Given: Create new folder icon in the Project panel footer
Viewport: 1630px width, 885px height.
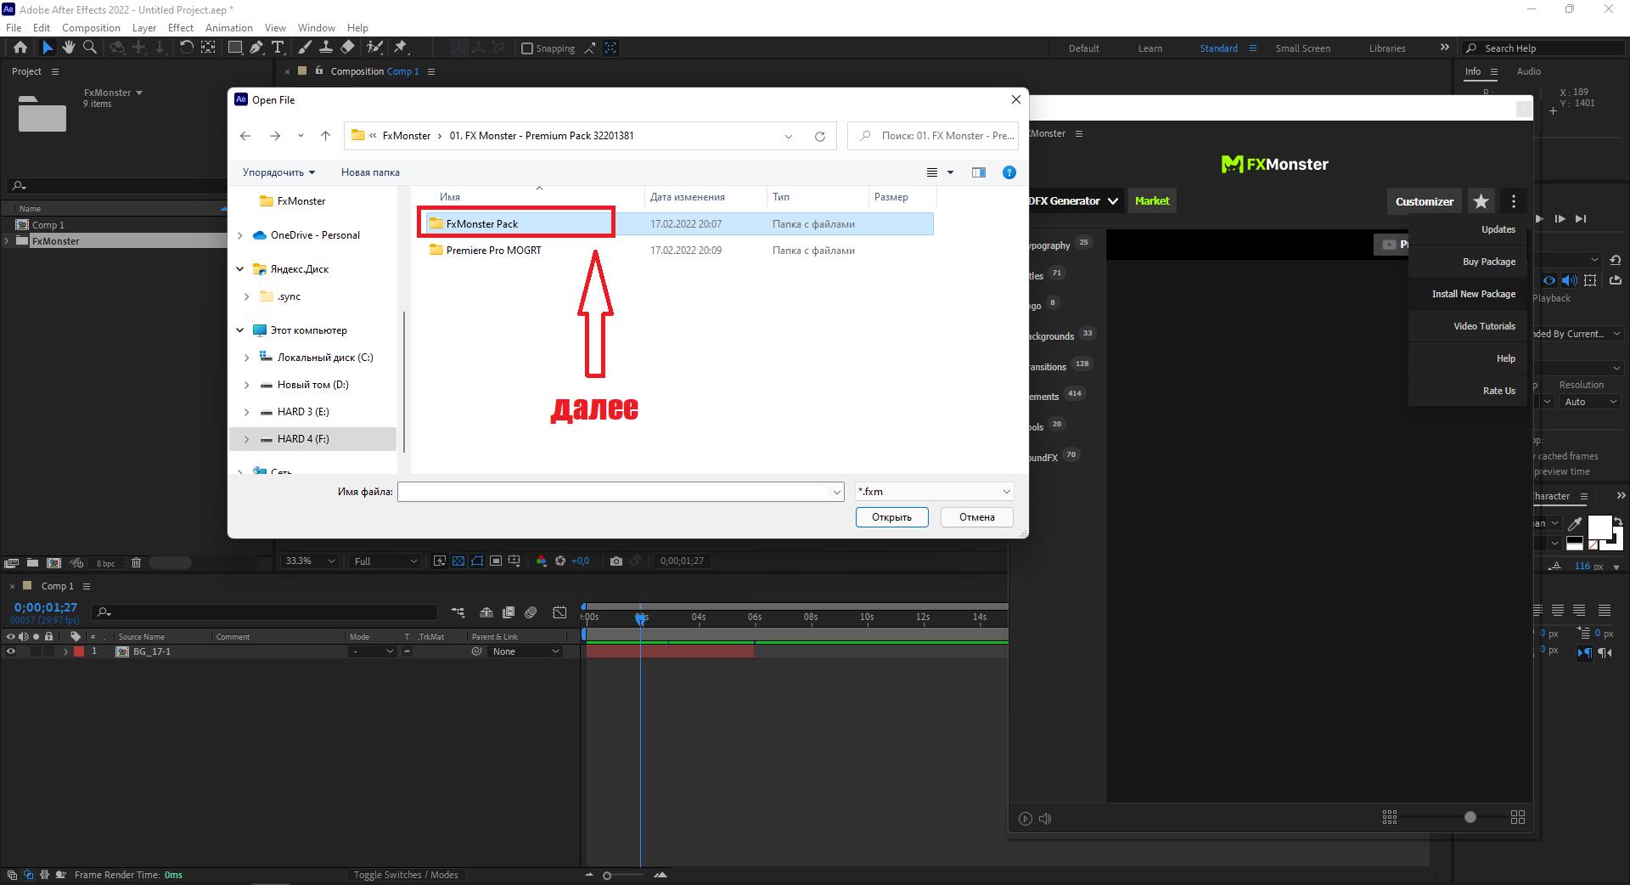Looking at the screenshot, I should pos(32,562).
